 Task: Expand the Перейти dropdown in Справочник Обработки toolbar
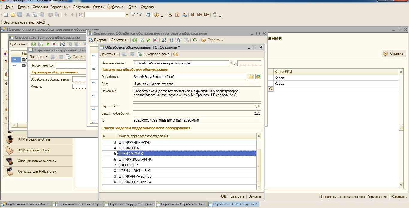tap(216, 40)
